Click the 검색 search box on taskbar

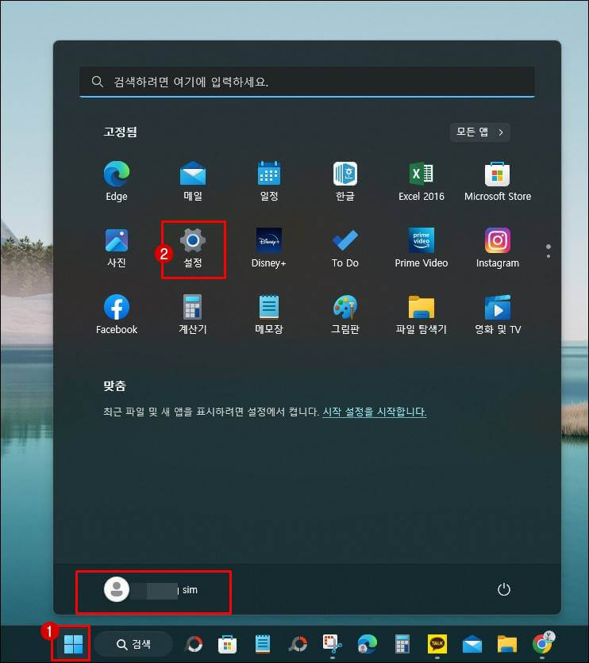coord(133,644)
